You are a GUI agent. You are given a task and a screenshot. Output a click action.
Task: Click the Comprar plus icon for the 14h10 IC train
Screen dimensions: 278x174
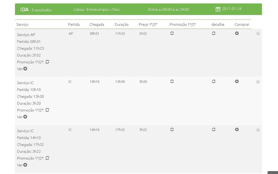click(237, 130)
